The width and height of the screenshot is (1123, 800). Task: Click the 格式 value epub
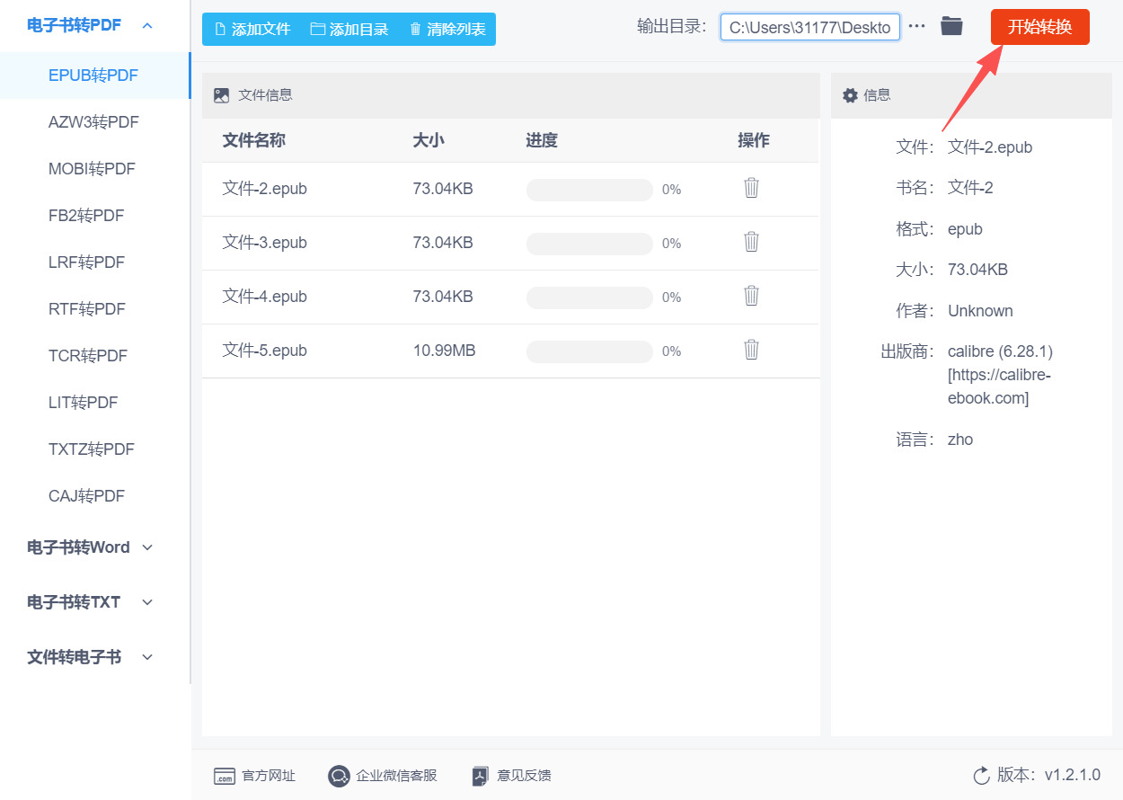[965, 229]
